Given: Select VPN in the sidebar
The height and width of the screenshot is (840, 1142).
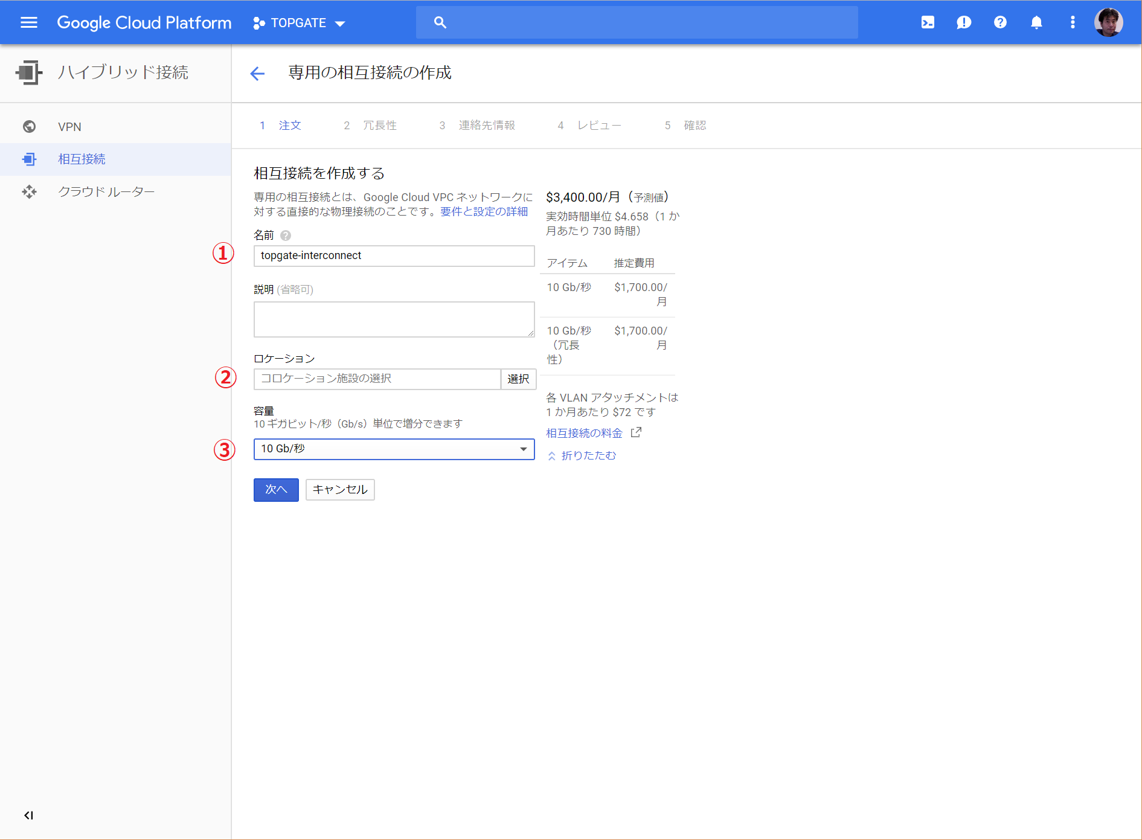Looking at the screenshot, I should (70, 126).
